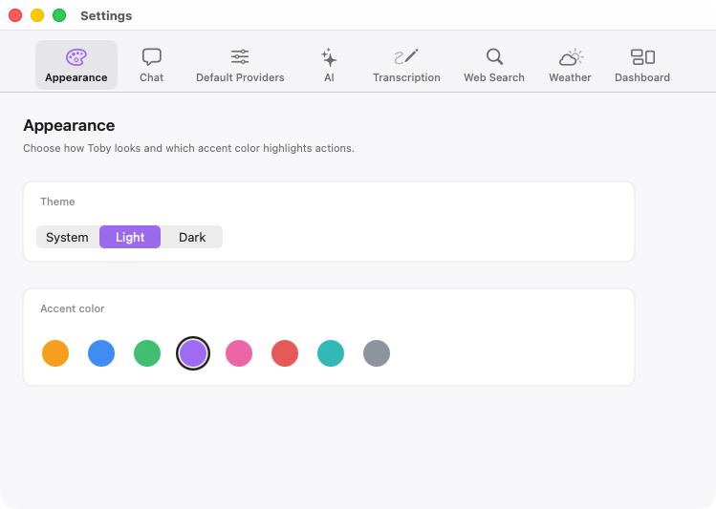This screenshot has width=716, height=509.
Task: Close the Settings window with the red button
Action: pyautogui.click(x=15, y=15)
